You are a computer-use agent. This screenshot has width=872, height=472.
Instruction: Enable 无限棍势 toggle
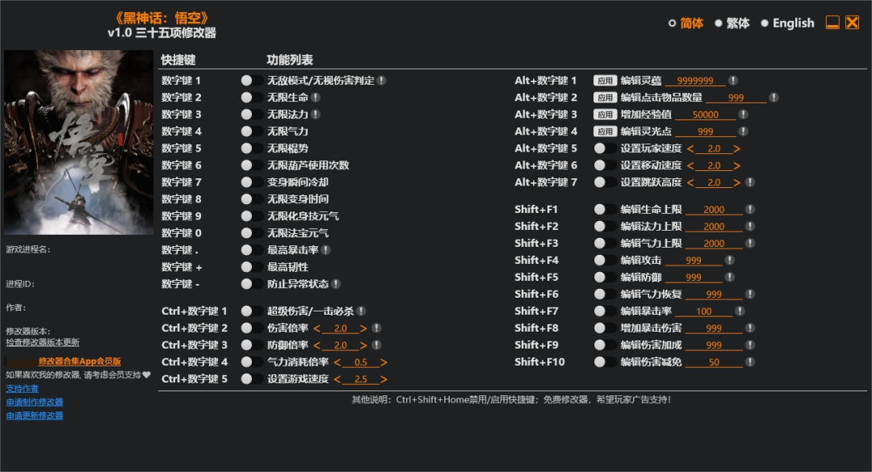point(251,148)
